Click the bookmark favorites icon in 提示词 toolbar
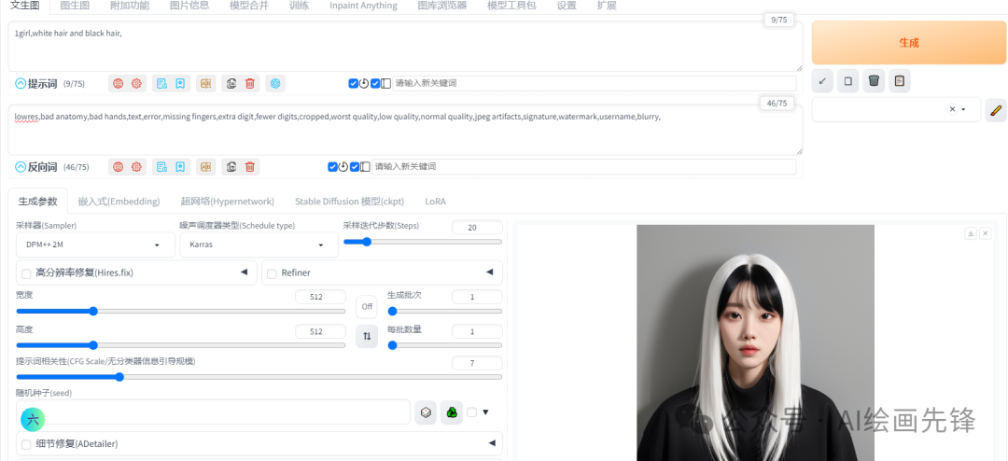The image size is (1008, 461). click(181, 83)
